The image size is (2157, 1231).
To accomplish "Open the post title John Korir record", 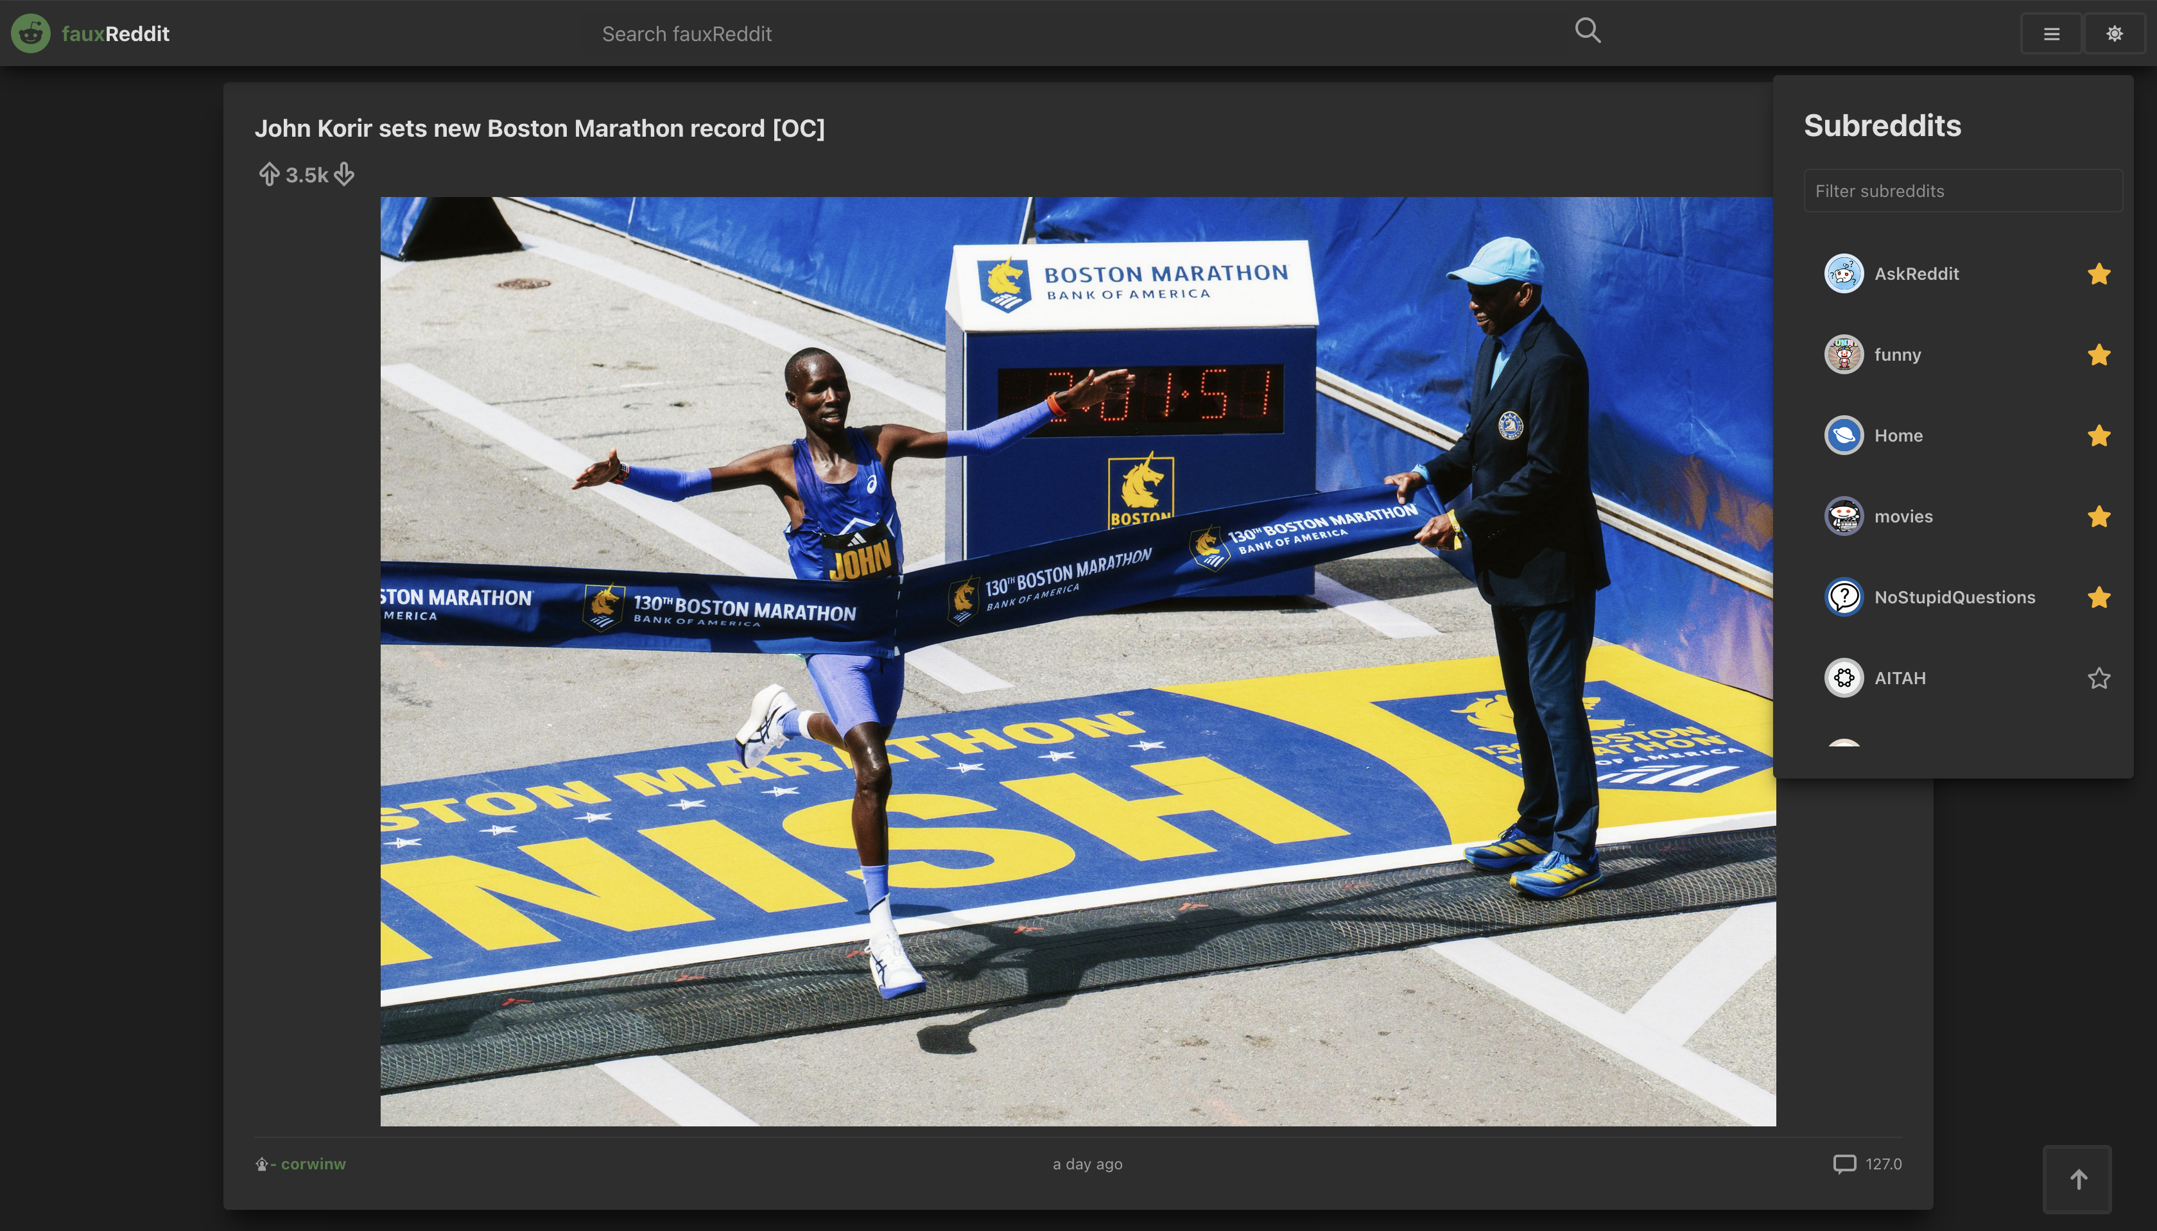I will (539, 128).
